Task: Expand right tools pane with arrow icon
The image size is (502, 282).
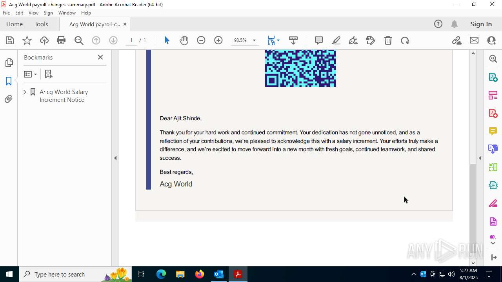Action: [494, 257]
